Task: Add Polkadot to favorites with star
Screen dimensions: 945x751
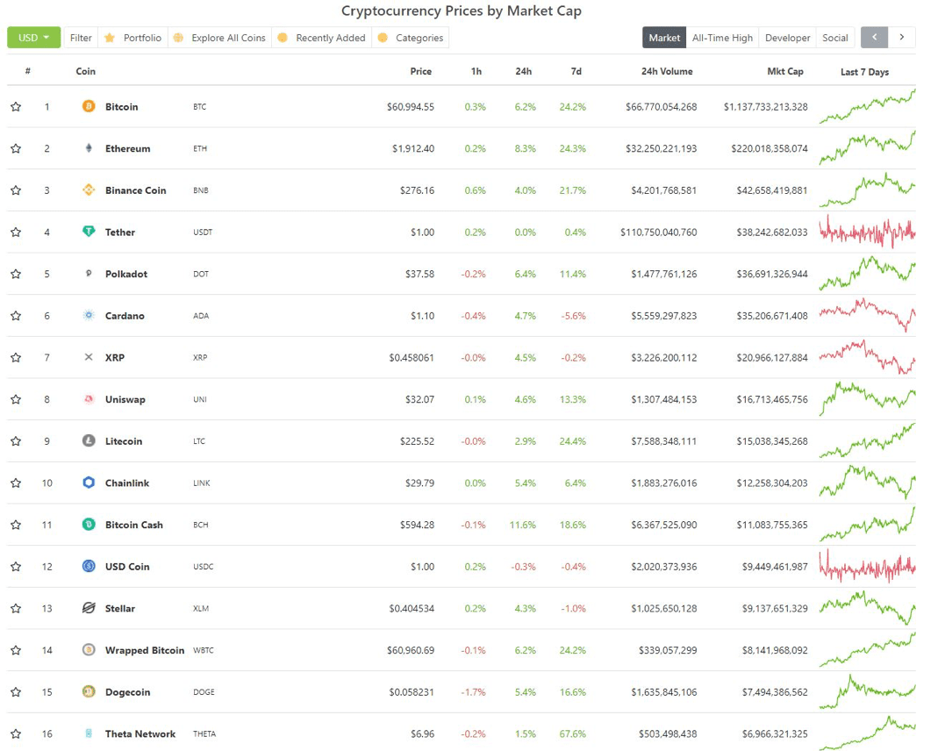Action: [17, 274]
